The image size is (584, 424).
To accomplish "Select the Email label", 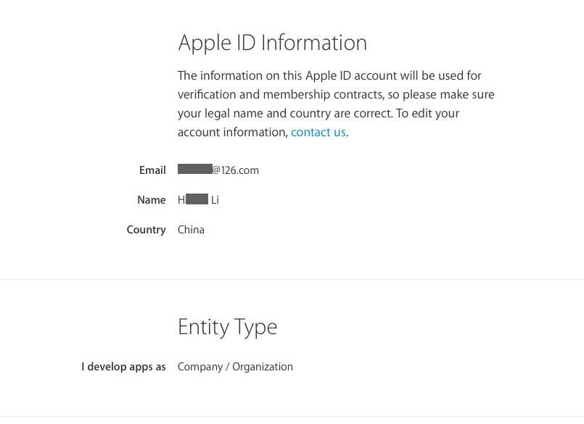I will click(x=152, y=170).
